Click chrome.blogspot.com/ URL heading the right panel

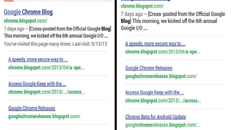point(142,6)
